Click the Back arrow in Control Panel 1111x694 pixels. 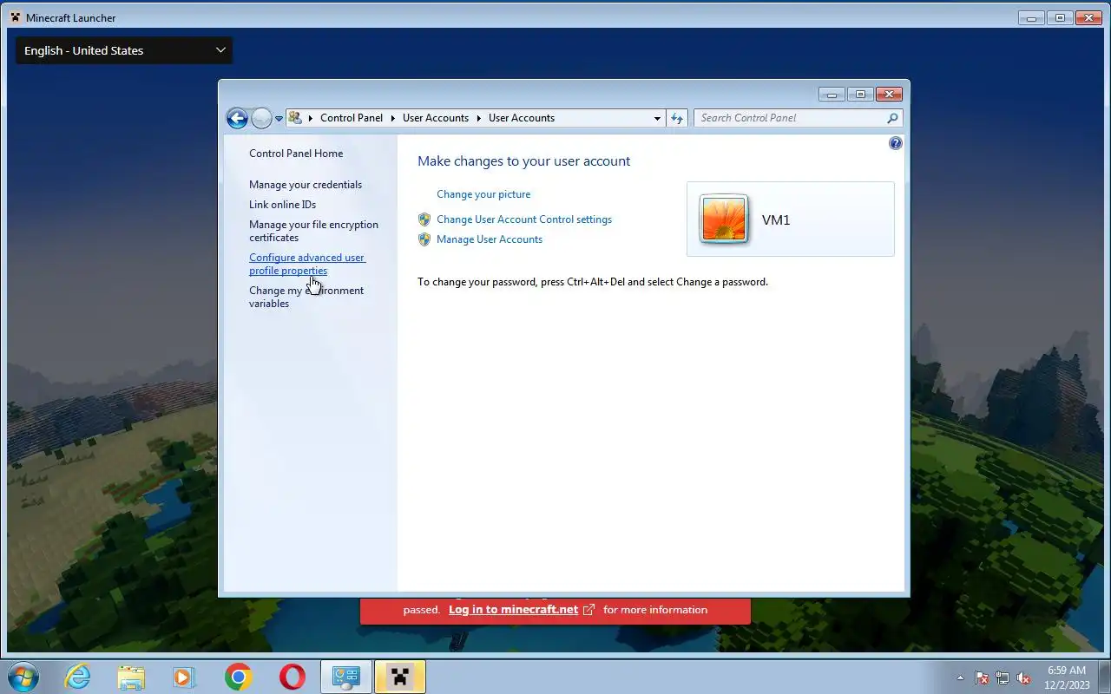pyautogui.click(x=237, y=118)
